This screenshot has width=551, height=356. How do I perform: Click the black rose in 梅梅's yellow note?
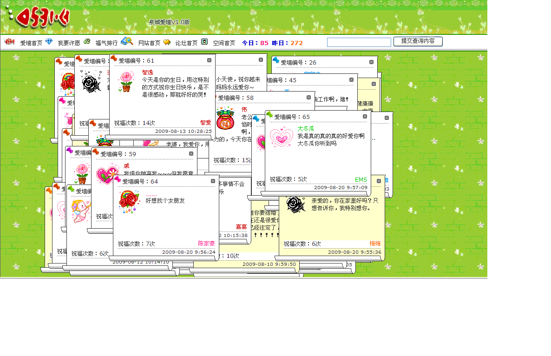[295, 204]
